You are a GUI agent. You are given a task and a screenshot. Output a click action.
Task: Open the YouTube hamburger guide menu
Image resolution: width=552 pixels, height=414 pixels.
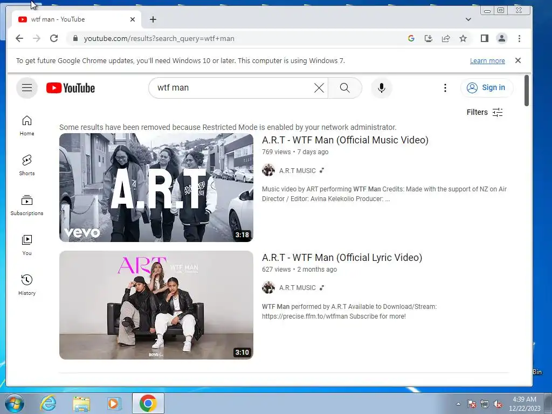pos(27,88)
